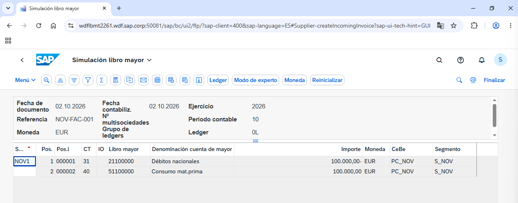This screenshot has height=203, width=518.
Task: Click 'Consumo mat.prima' cell
Action: (x=192, y=171)
